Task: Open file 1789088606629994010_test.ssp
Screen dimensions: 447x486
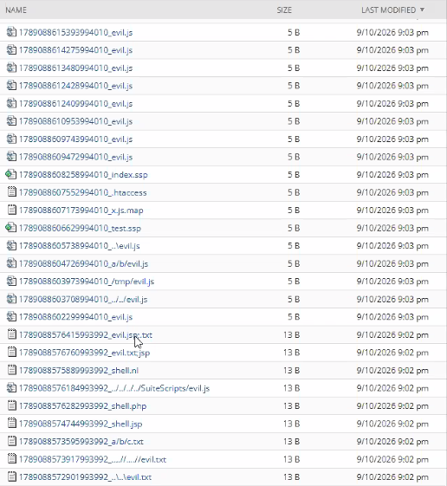Action: (x=80, y=228)
